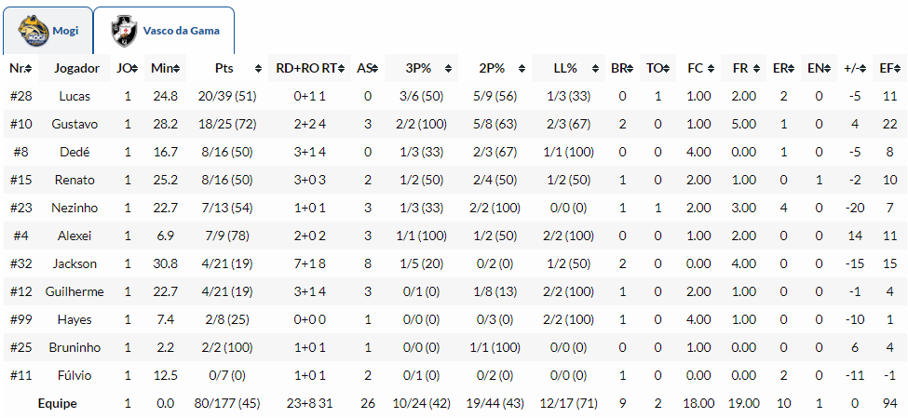Sort by TO column arrows
This screenshot has height=418, width=908.
(667, 69)
